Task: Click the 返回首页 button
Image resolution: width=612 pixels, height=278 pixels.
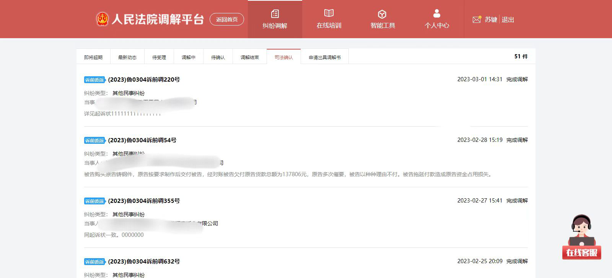Action: click(x=227, y=19)
